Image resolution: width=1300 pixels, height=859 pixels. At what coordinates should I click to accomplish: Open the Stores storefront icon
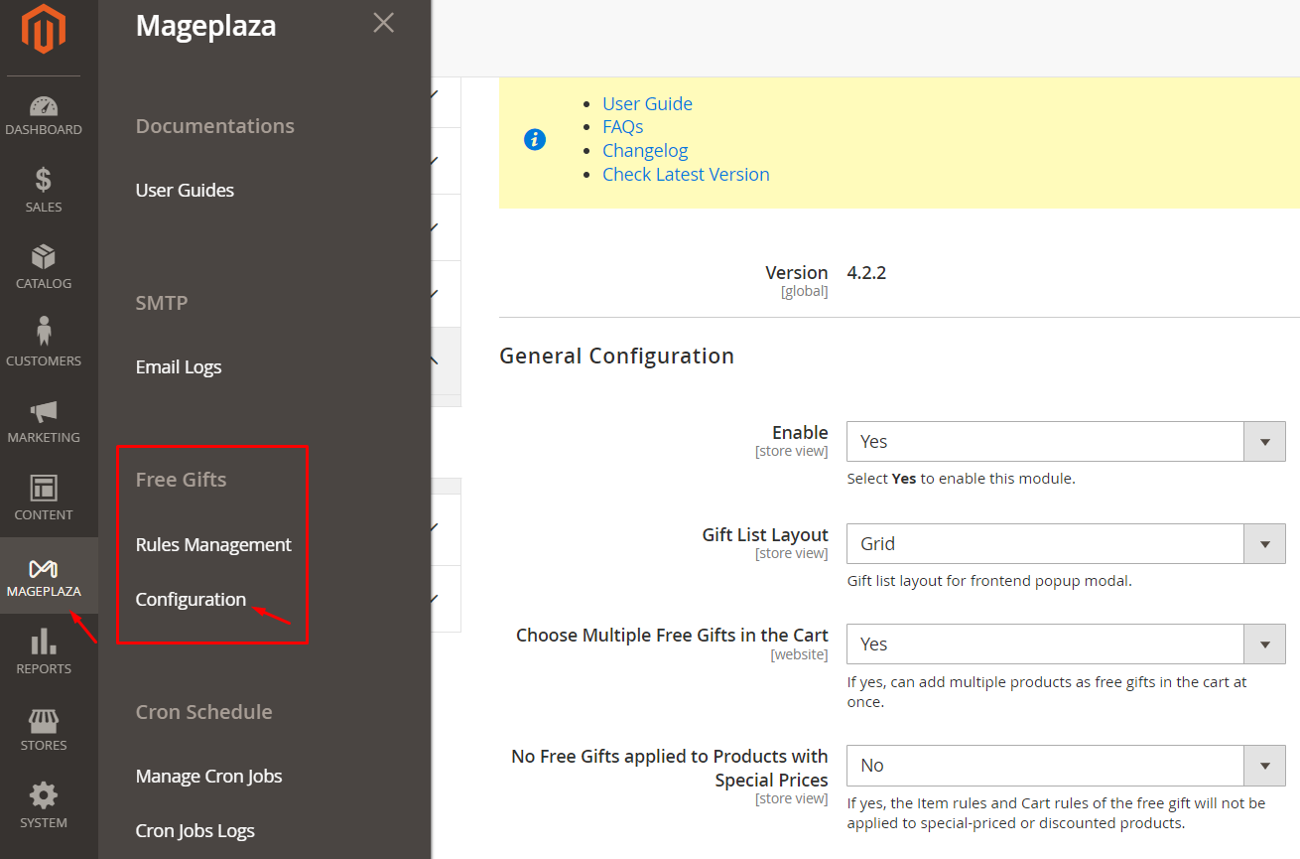point(44,720)
